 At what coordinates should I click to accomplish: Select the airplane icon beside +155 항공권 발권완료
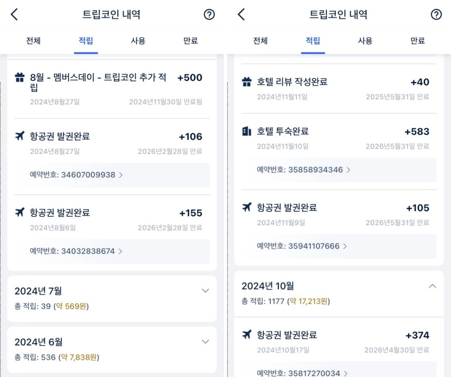(19, 213)
